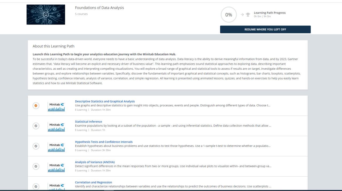342x191 pixels.
Task: Click the Foundations of Data Analysis banner thumbnail
Action: coord(45,14)
